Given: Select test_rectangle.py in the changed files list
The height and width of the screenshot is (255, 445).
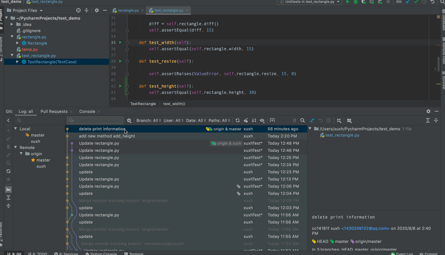Looking at the screenshot, I should pos(342,135).
